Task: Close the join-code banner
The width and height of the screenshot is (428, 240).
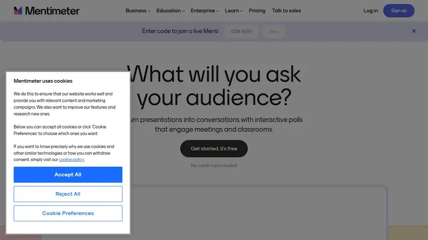Action: point(414,31)
